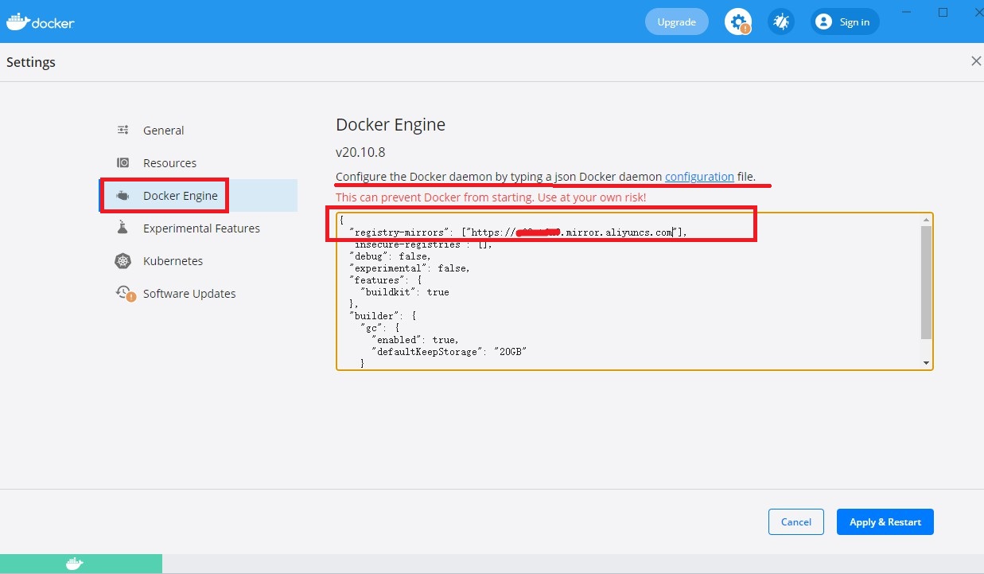Click the Software Updates clock icon
This screenshot has height=574, width=984.
[x=124, y=293]
